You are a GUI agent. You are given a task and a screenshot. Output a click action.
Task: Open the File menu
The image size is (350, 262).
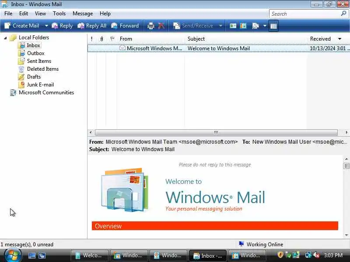8,14
